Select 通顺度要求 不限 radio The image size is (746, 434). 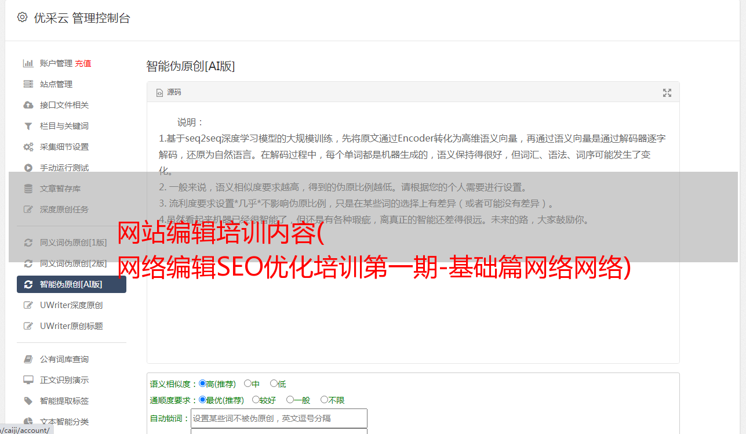(x=324, y=399)
